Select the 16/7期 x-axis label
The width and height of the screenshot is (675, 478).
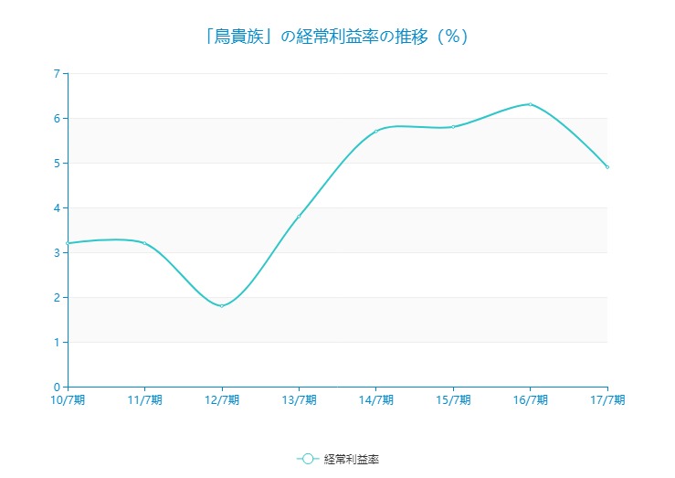[x=530, y=399]
